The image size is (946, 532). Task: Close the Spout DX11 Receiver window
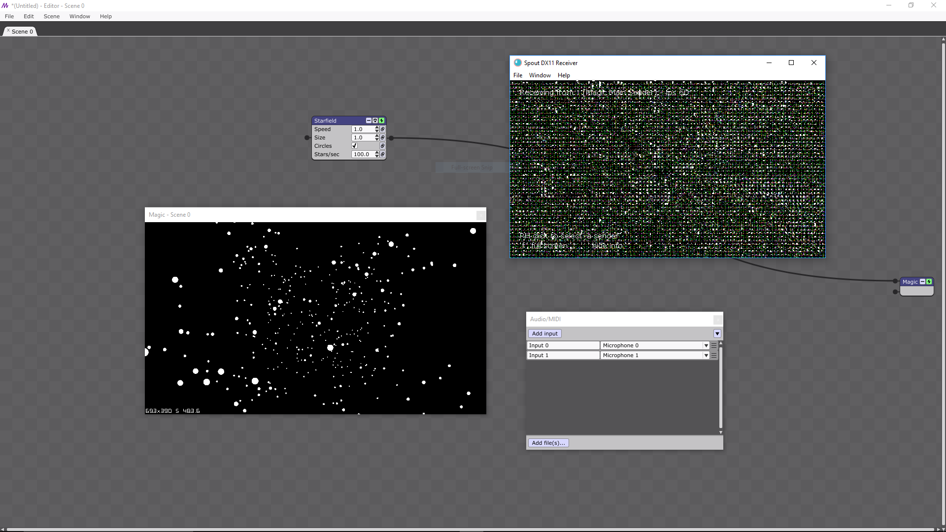(x=814, y=63)
